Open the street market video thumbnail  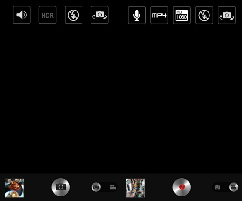(135, 188)
